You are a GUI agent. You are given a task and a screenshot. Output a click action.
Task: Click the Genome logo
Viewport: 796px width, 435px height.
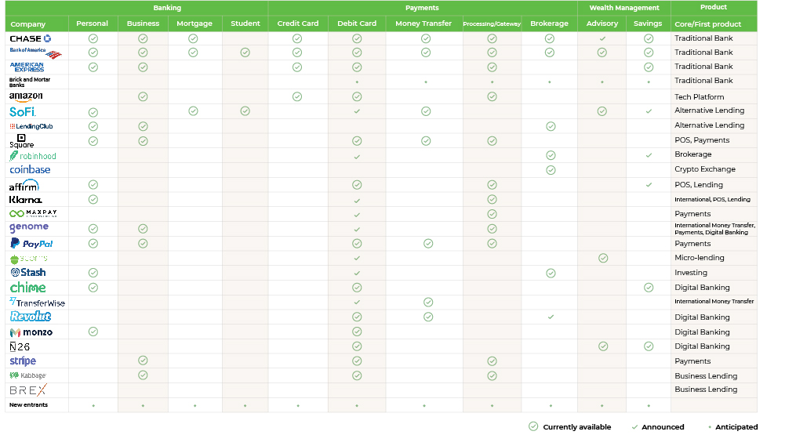pyautogui.click(x=29, y=228)
